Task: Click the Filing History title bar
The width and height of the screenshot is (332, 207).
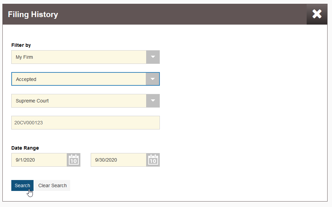Action: pos(33,14)
